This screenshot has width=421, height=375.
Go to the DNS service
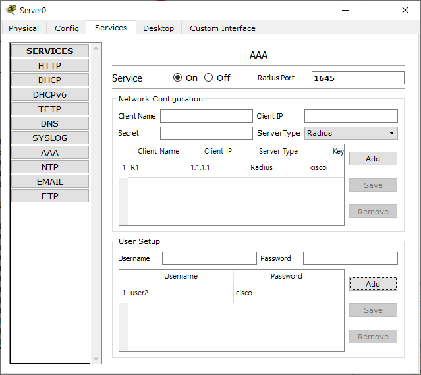pos(50,123)
